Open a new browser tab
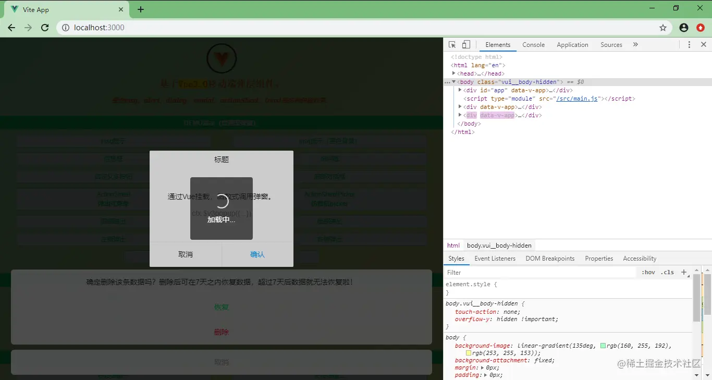 141,9
